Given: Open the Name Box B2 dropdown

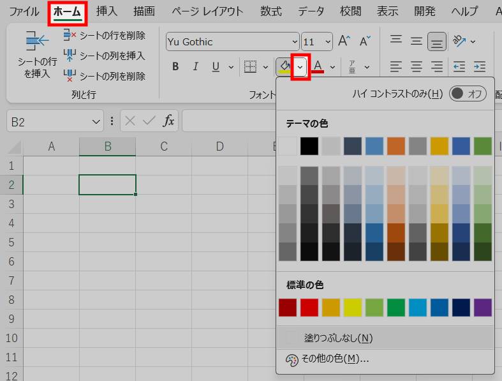Looking at the screenshot, I should click(96, 122).
